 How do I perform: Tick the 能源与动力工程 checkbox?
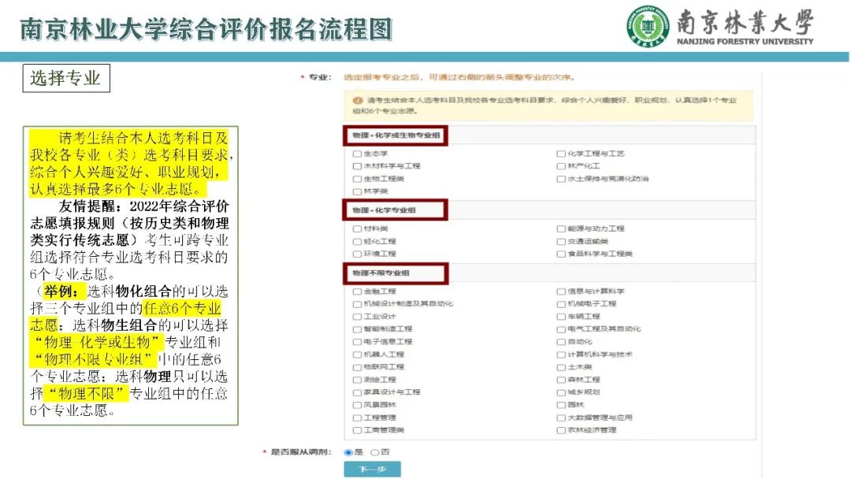(561, 228)
